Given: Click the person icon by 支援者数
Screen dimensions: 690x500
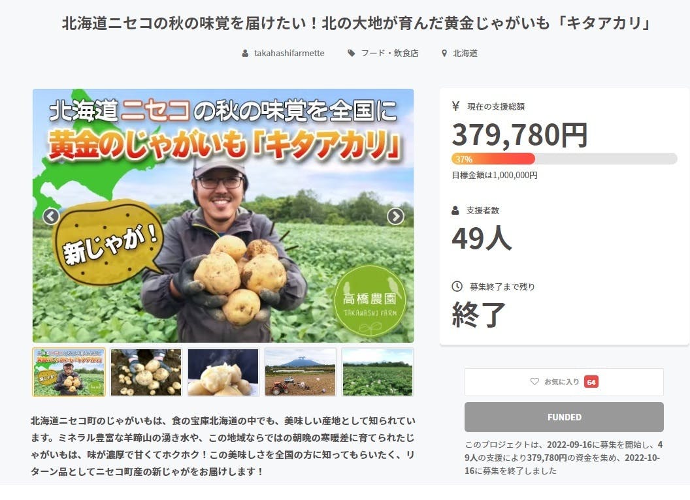Looking at the screenshot, I should 455,210.
